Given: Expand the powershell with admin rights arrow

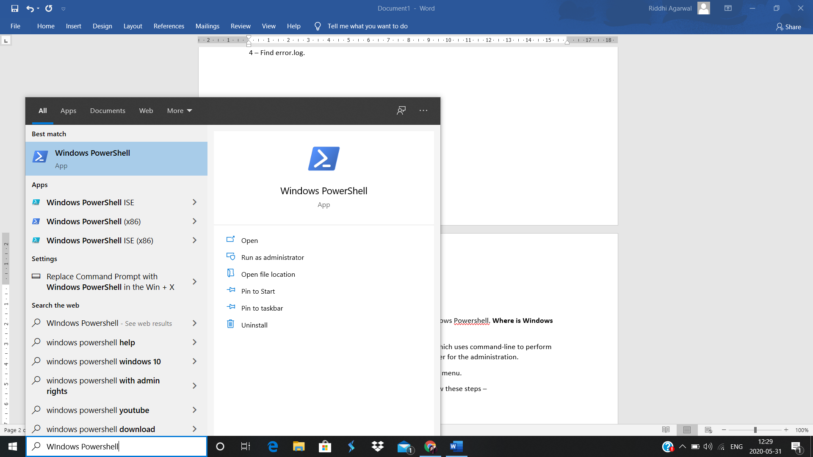Looking at the screenshot, I should pos(194,385).
